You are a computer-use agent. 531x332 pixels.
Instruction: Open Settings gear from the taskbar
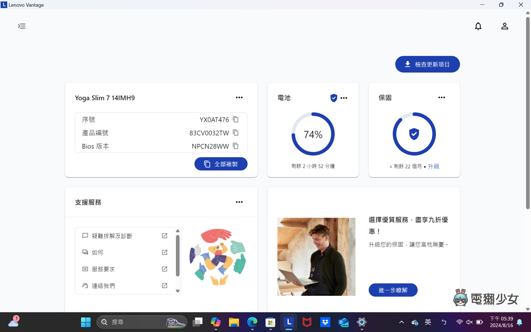pos(362,322)
